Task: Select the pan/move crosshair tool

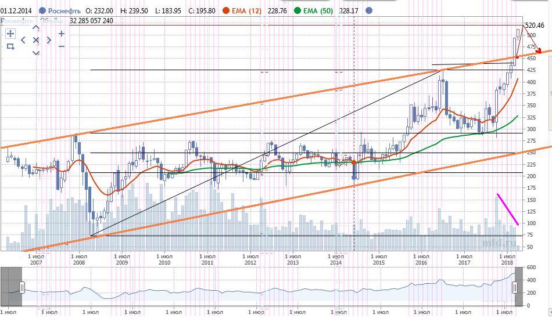Action: [10, 34]
